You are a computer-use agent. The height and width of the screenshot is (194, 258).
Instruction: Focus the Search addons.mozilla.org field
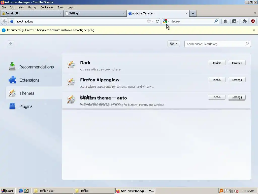click(217, 44)
